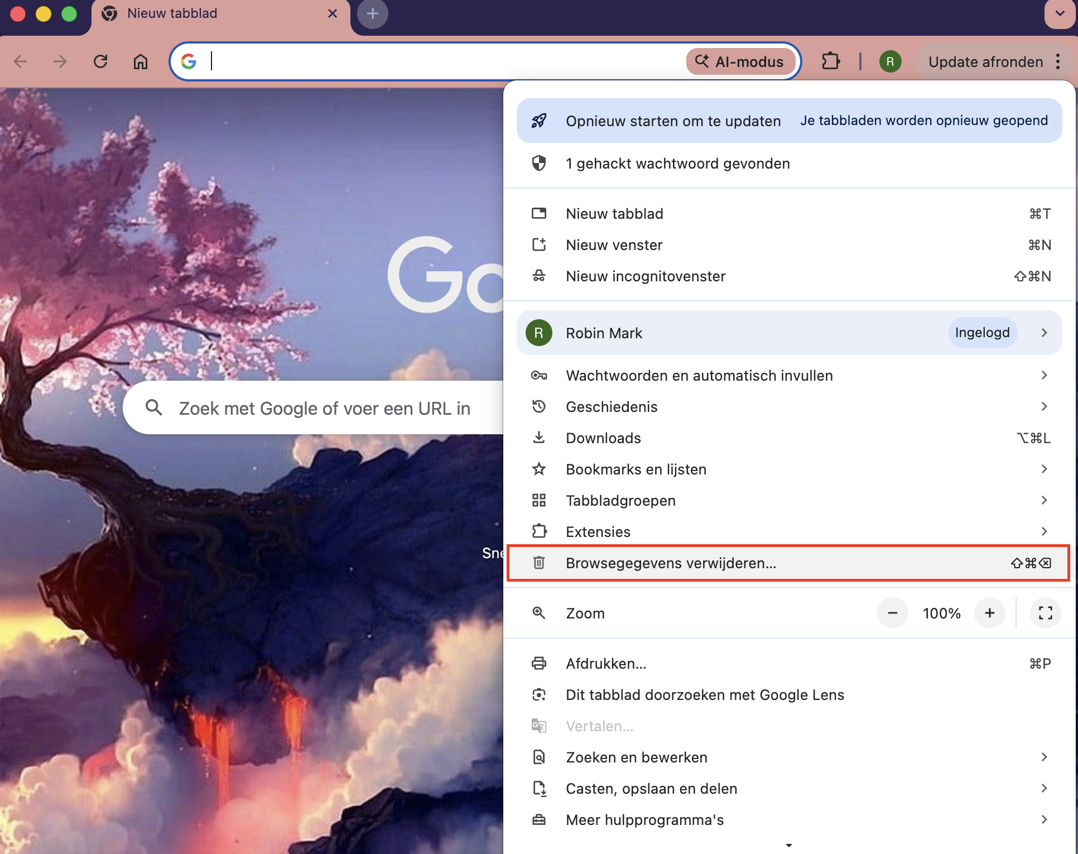Screen dimensions: 1078x854
Task: Open 1 gehackt wachtwoord gevonden
Action: tap(789, 164)
